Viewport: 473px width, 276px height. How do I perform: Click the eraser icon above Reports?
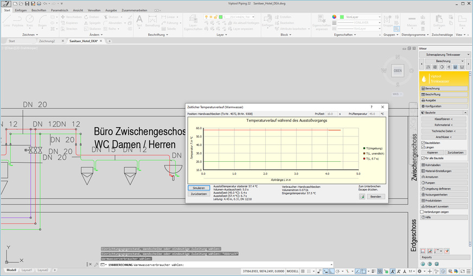(x=447, y=251)
